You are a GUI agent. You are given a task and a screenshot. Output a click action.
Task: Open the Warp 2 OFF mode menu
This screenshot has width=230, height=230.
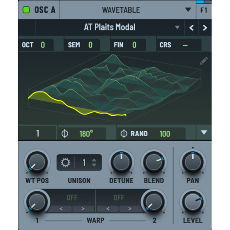(x=119, y=198)
